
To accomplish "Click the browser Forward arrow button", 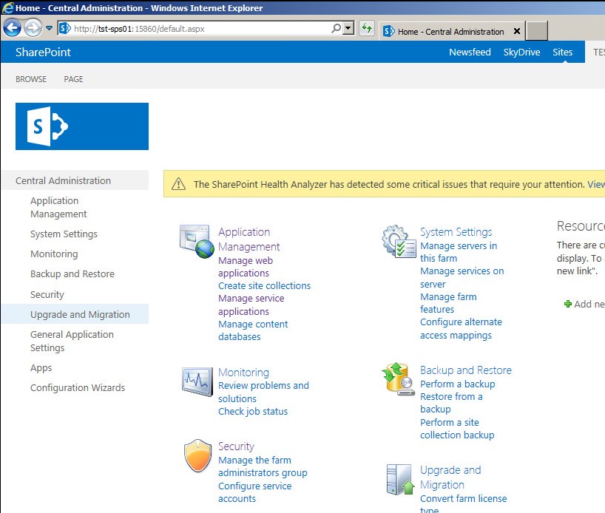I will (x=33, y=28).
